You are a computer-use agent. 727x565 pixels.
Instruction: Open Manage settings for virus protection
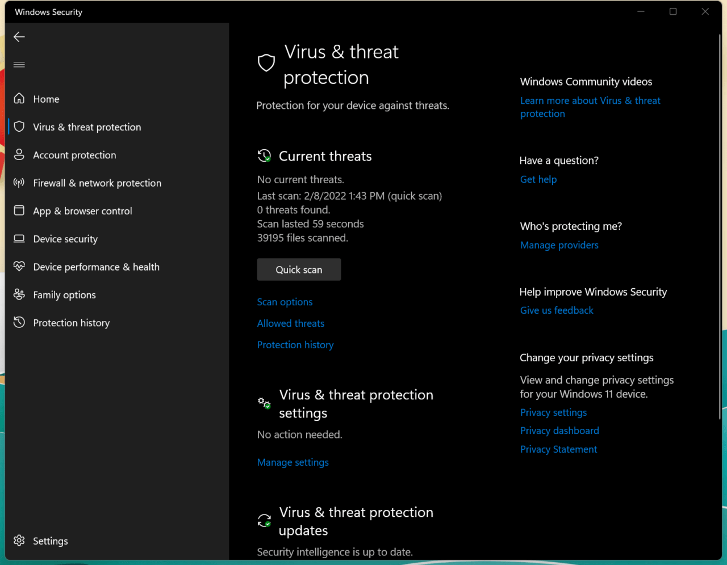pyautogui.click(x=293, y=462)
